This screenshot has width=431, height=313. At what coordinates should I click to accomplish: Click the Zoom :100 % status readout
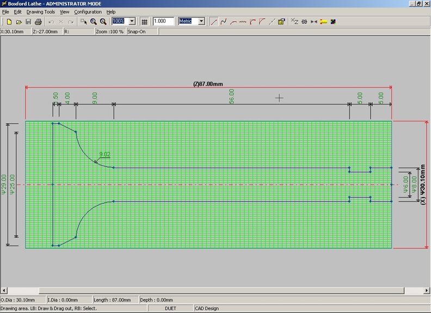[109, 32]
